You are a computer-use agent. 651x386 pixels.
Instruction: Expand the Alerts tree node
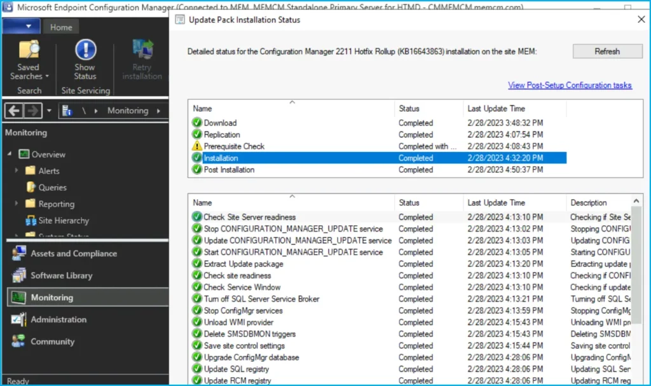point(17,170)
